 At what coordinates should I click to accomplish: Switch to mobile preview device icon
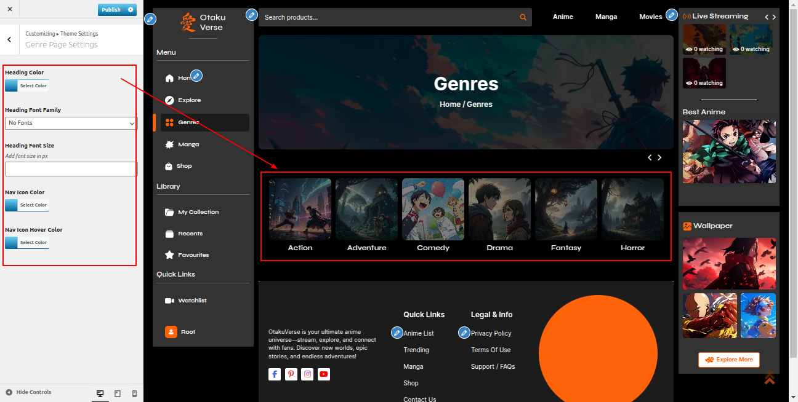point(134,393)
